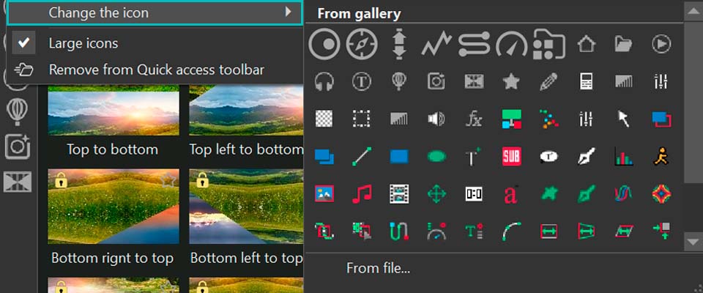The width and height of the screenshot is (703, 293).
Task: Select the green four-way move arrows icon
Action: (436, 194)
